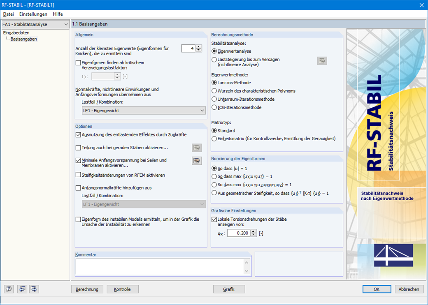
Task: Enable Teilung auch bei geraden Stäben
Action: pos(78,148)
